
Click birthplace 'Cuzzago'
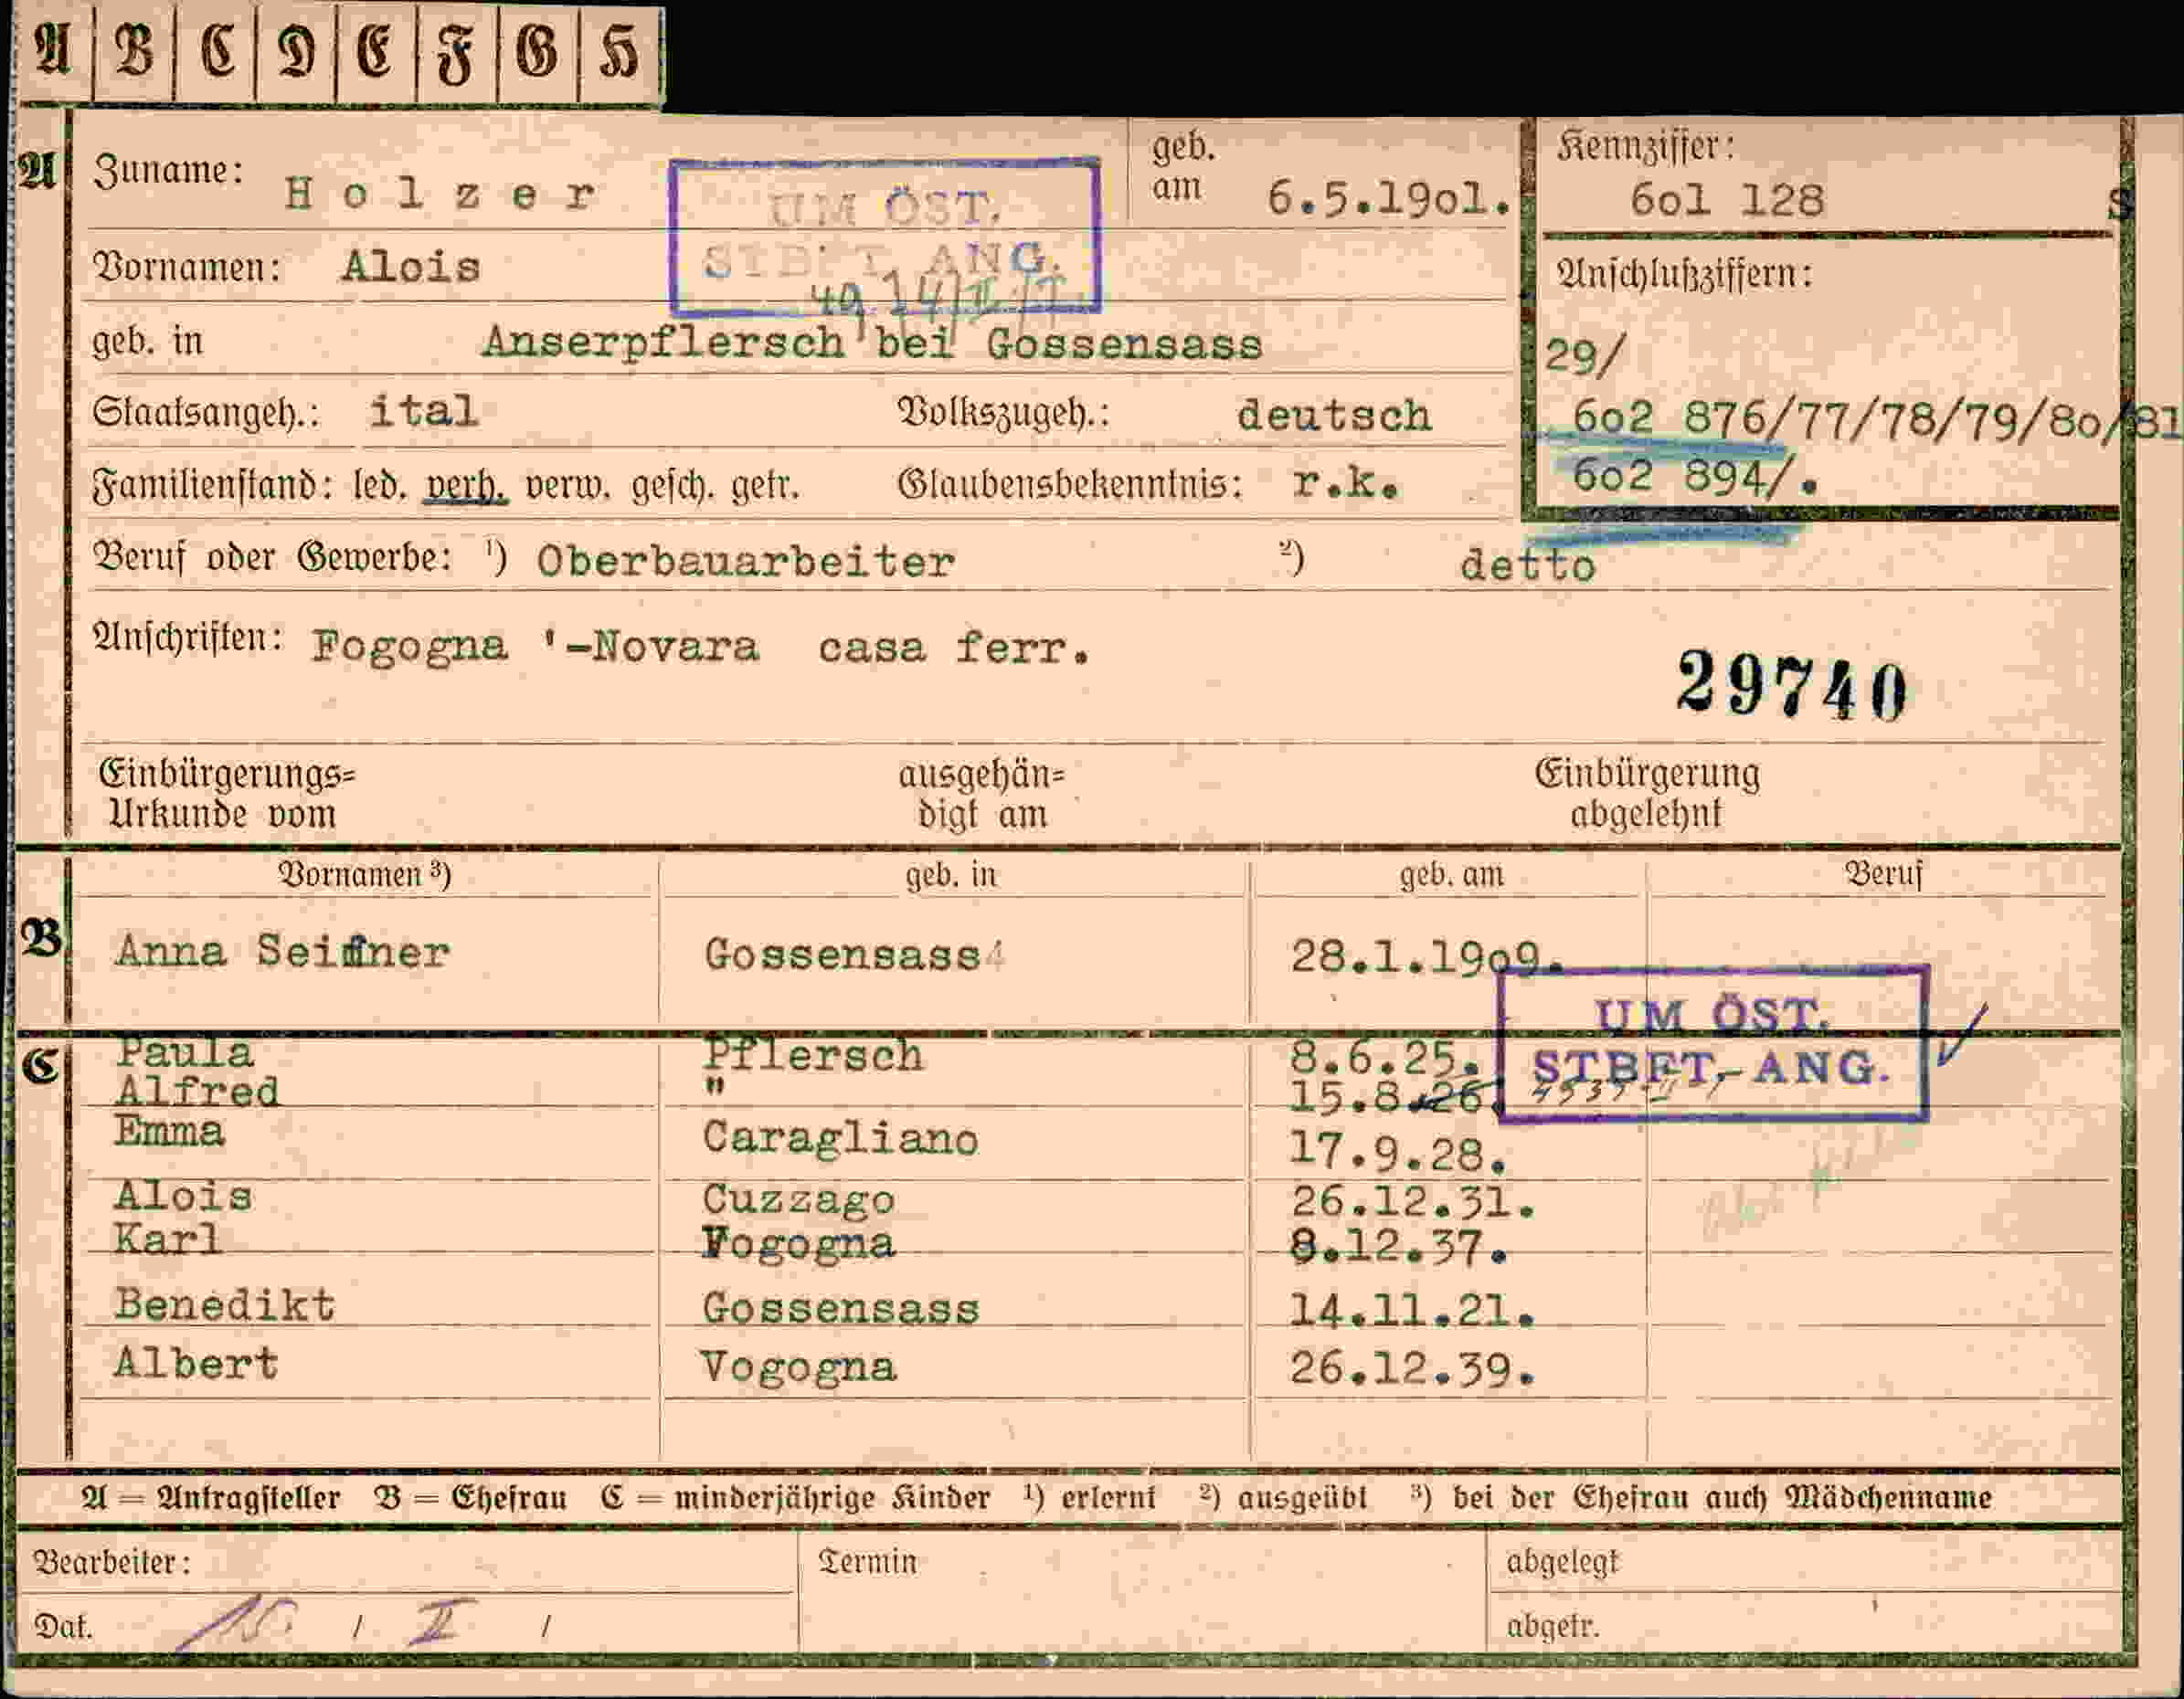click(798, 1199)
